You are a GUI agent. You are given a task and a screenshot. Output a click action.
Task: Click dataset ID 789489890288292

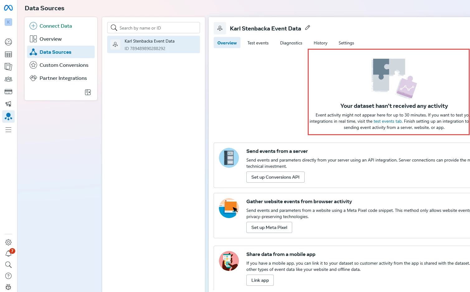pos(145,48)
